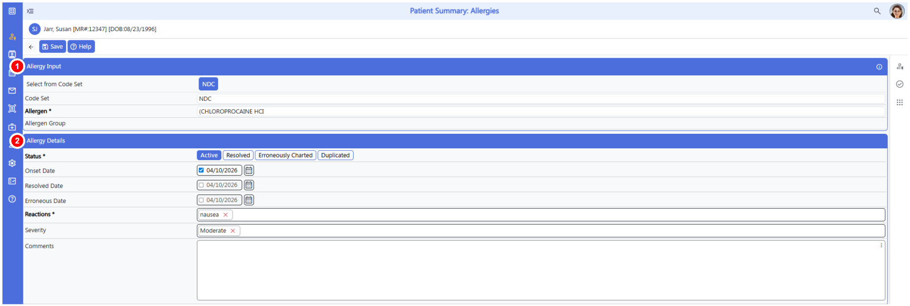Click the patient name Jarr, Susan text
This screenshot has width=910, height=306.
[x=58, y=29]
